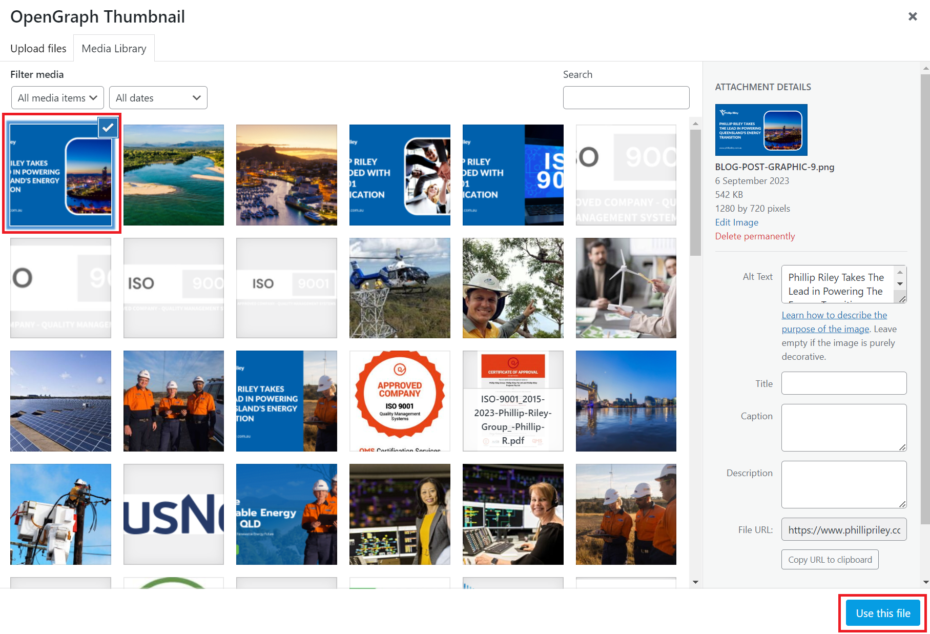This screenshot has width=930, height=634.
Task: Focus the media Search field
Action: coord(626,97)
